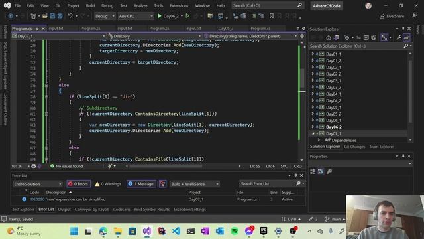The width and height of the screenshot is (424, 239).
Task: Click the main branch in status bar
Action: 335,219
